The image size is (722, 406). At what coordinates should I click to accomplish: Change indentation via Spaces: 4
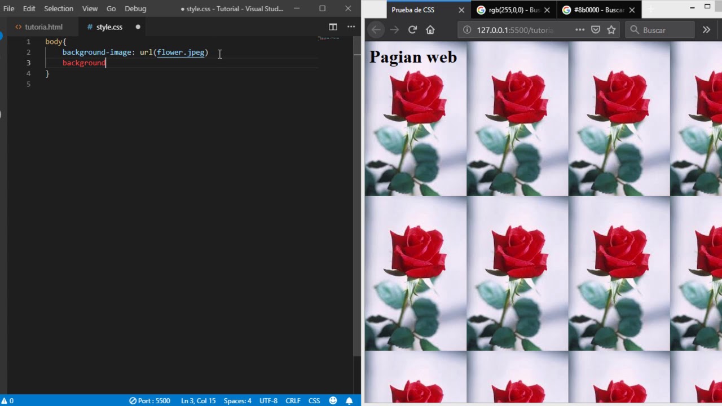237,401
